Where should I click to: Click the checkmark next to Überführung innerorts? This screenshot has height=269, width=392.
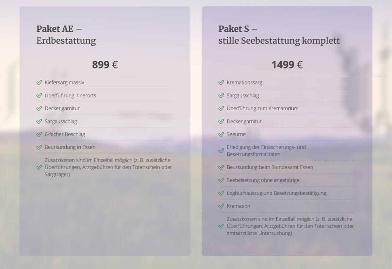pyautogui.click(x=39, y=95)
